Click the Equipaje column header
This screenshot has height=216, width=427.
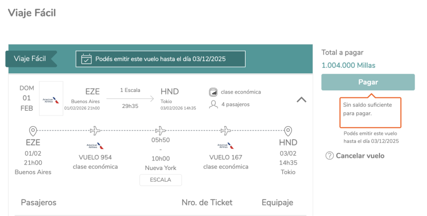(277, 203)
